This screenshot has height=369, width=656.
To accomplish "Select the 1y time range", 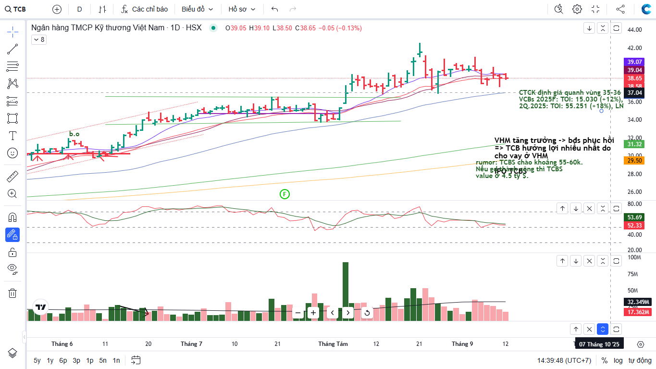I will tap(50, 360).
